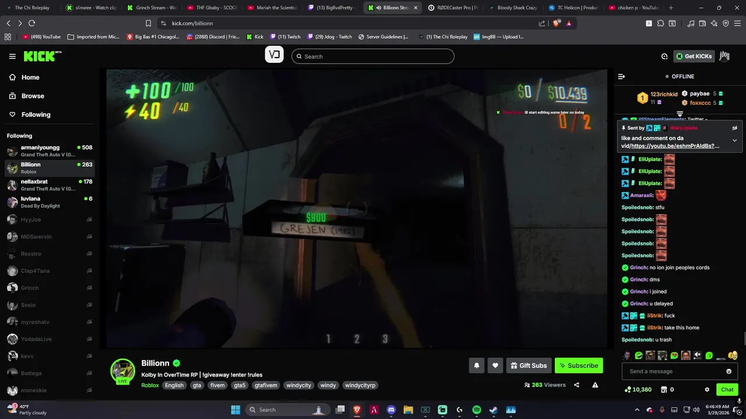Open Billionn's channel avatar with LIVE badge
The width and height of the screenshot is (746, 419).
123,371
